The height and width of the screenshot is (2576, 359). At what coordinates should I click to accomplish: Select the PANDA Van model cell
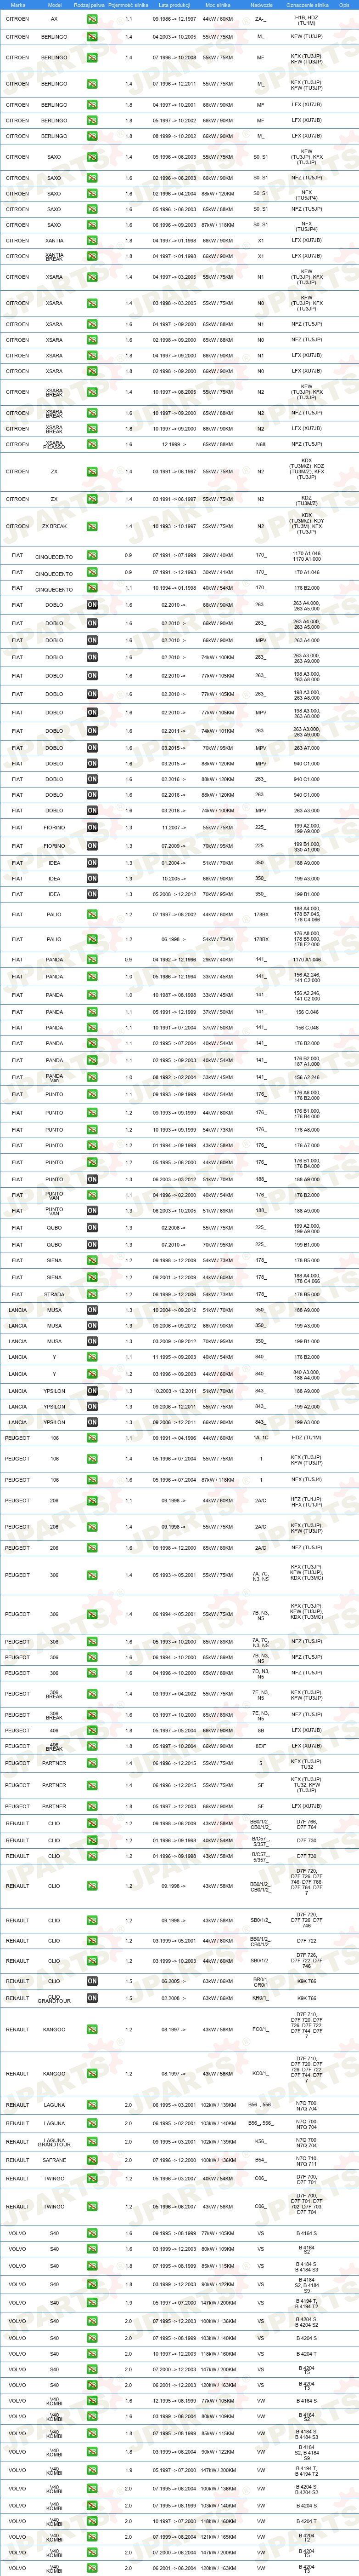click(x=54, y=1077)
